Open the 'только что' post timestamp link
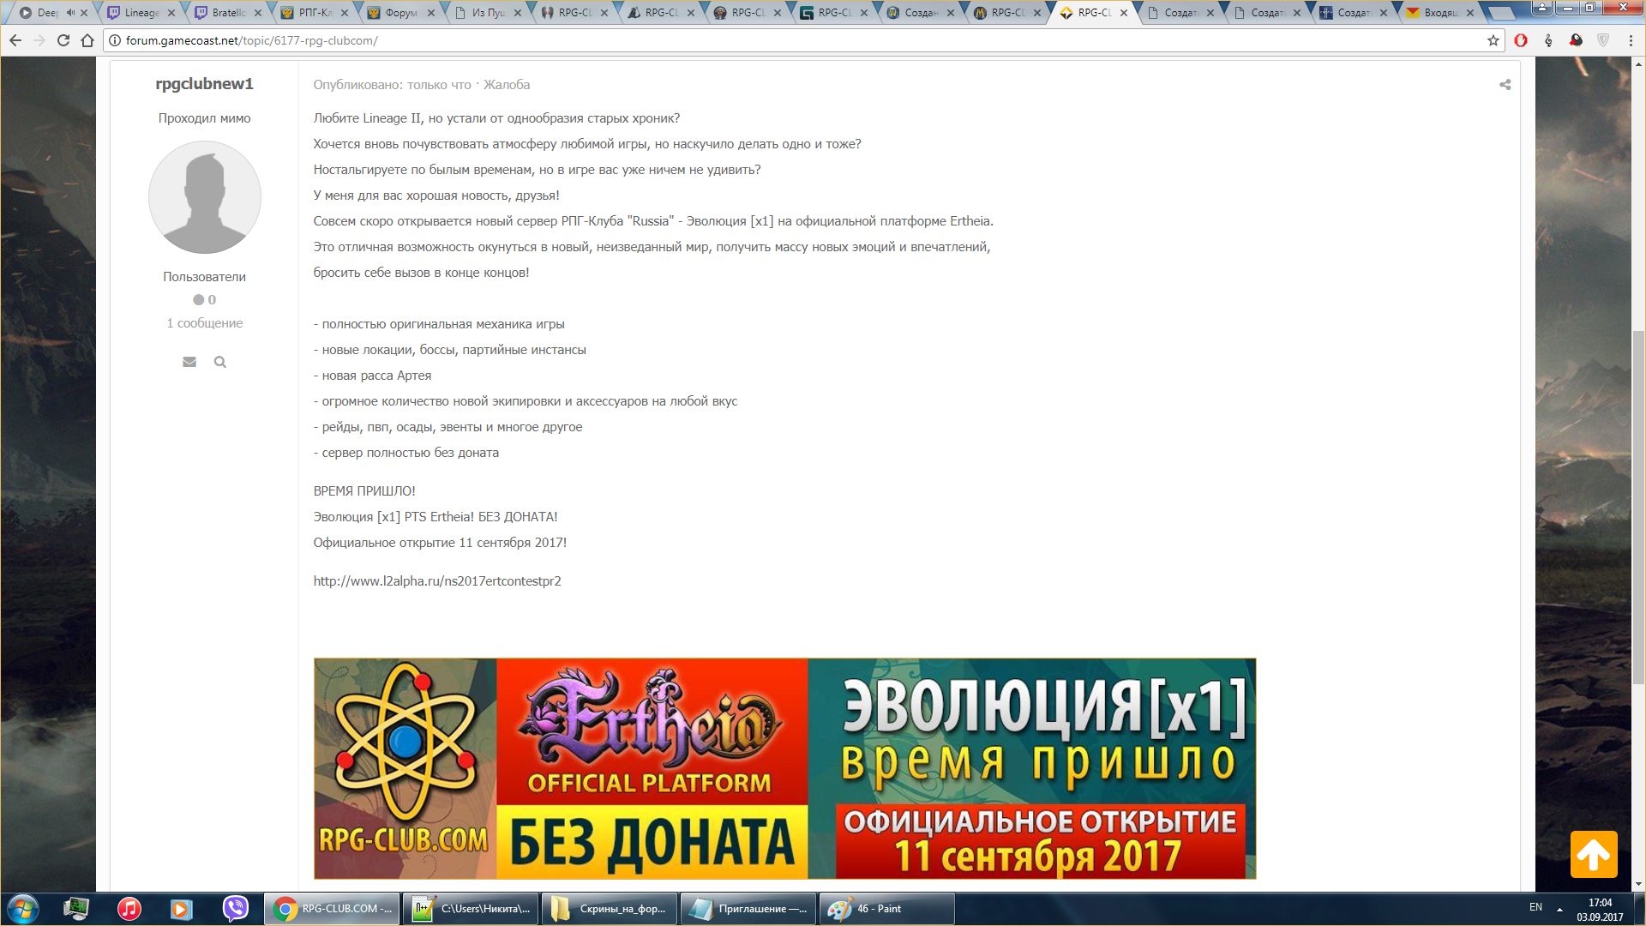Image resolution: width=1646 pixels, height=926 pixels. (x=439, y=85)
